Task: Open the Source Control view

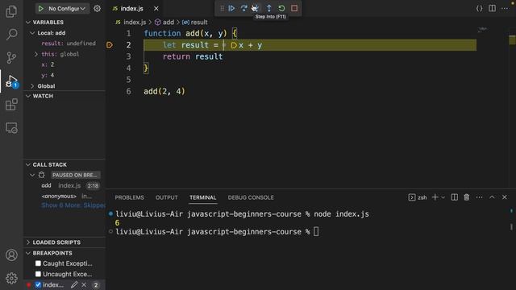Action: (11, 58)
